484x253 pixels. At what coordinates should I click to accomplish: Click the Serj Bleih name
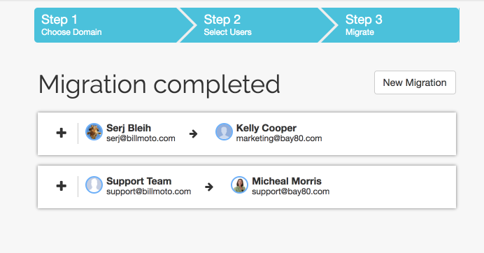click(129, 128)
